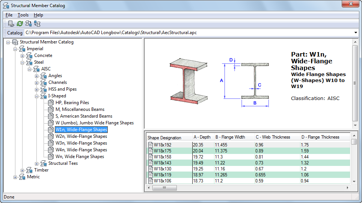Screen dimensions: 362x203
Task: Click the HSS and Pipes icon
Action: (x=44, y=89)
